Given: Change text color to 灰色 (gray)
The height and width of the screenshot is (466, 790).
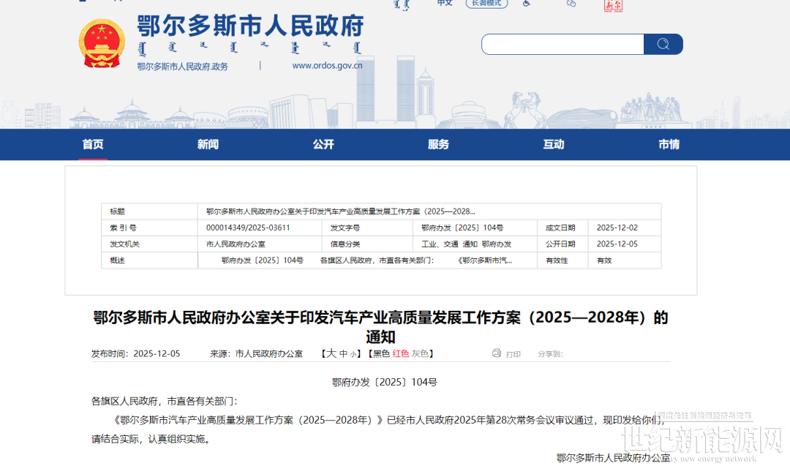Looking at the screenshot, I should [x=420, y=354].
